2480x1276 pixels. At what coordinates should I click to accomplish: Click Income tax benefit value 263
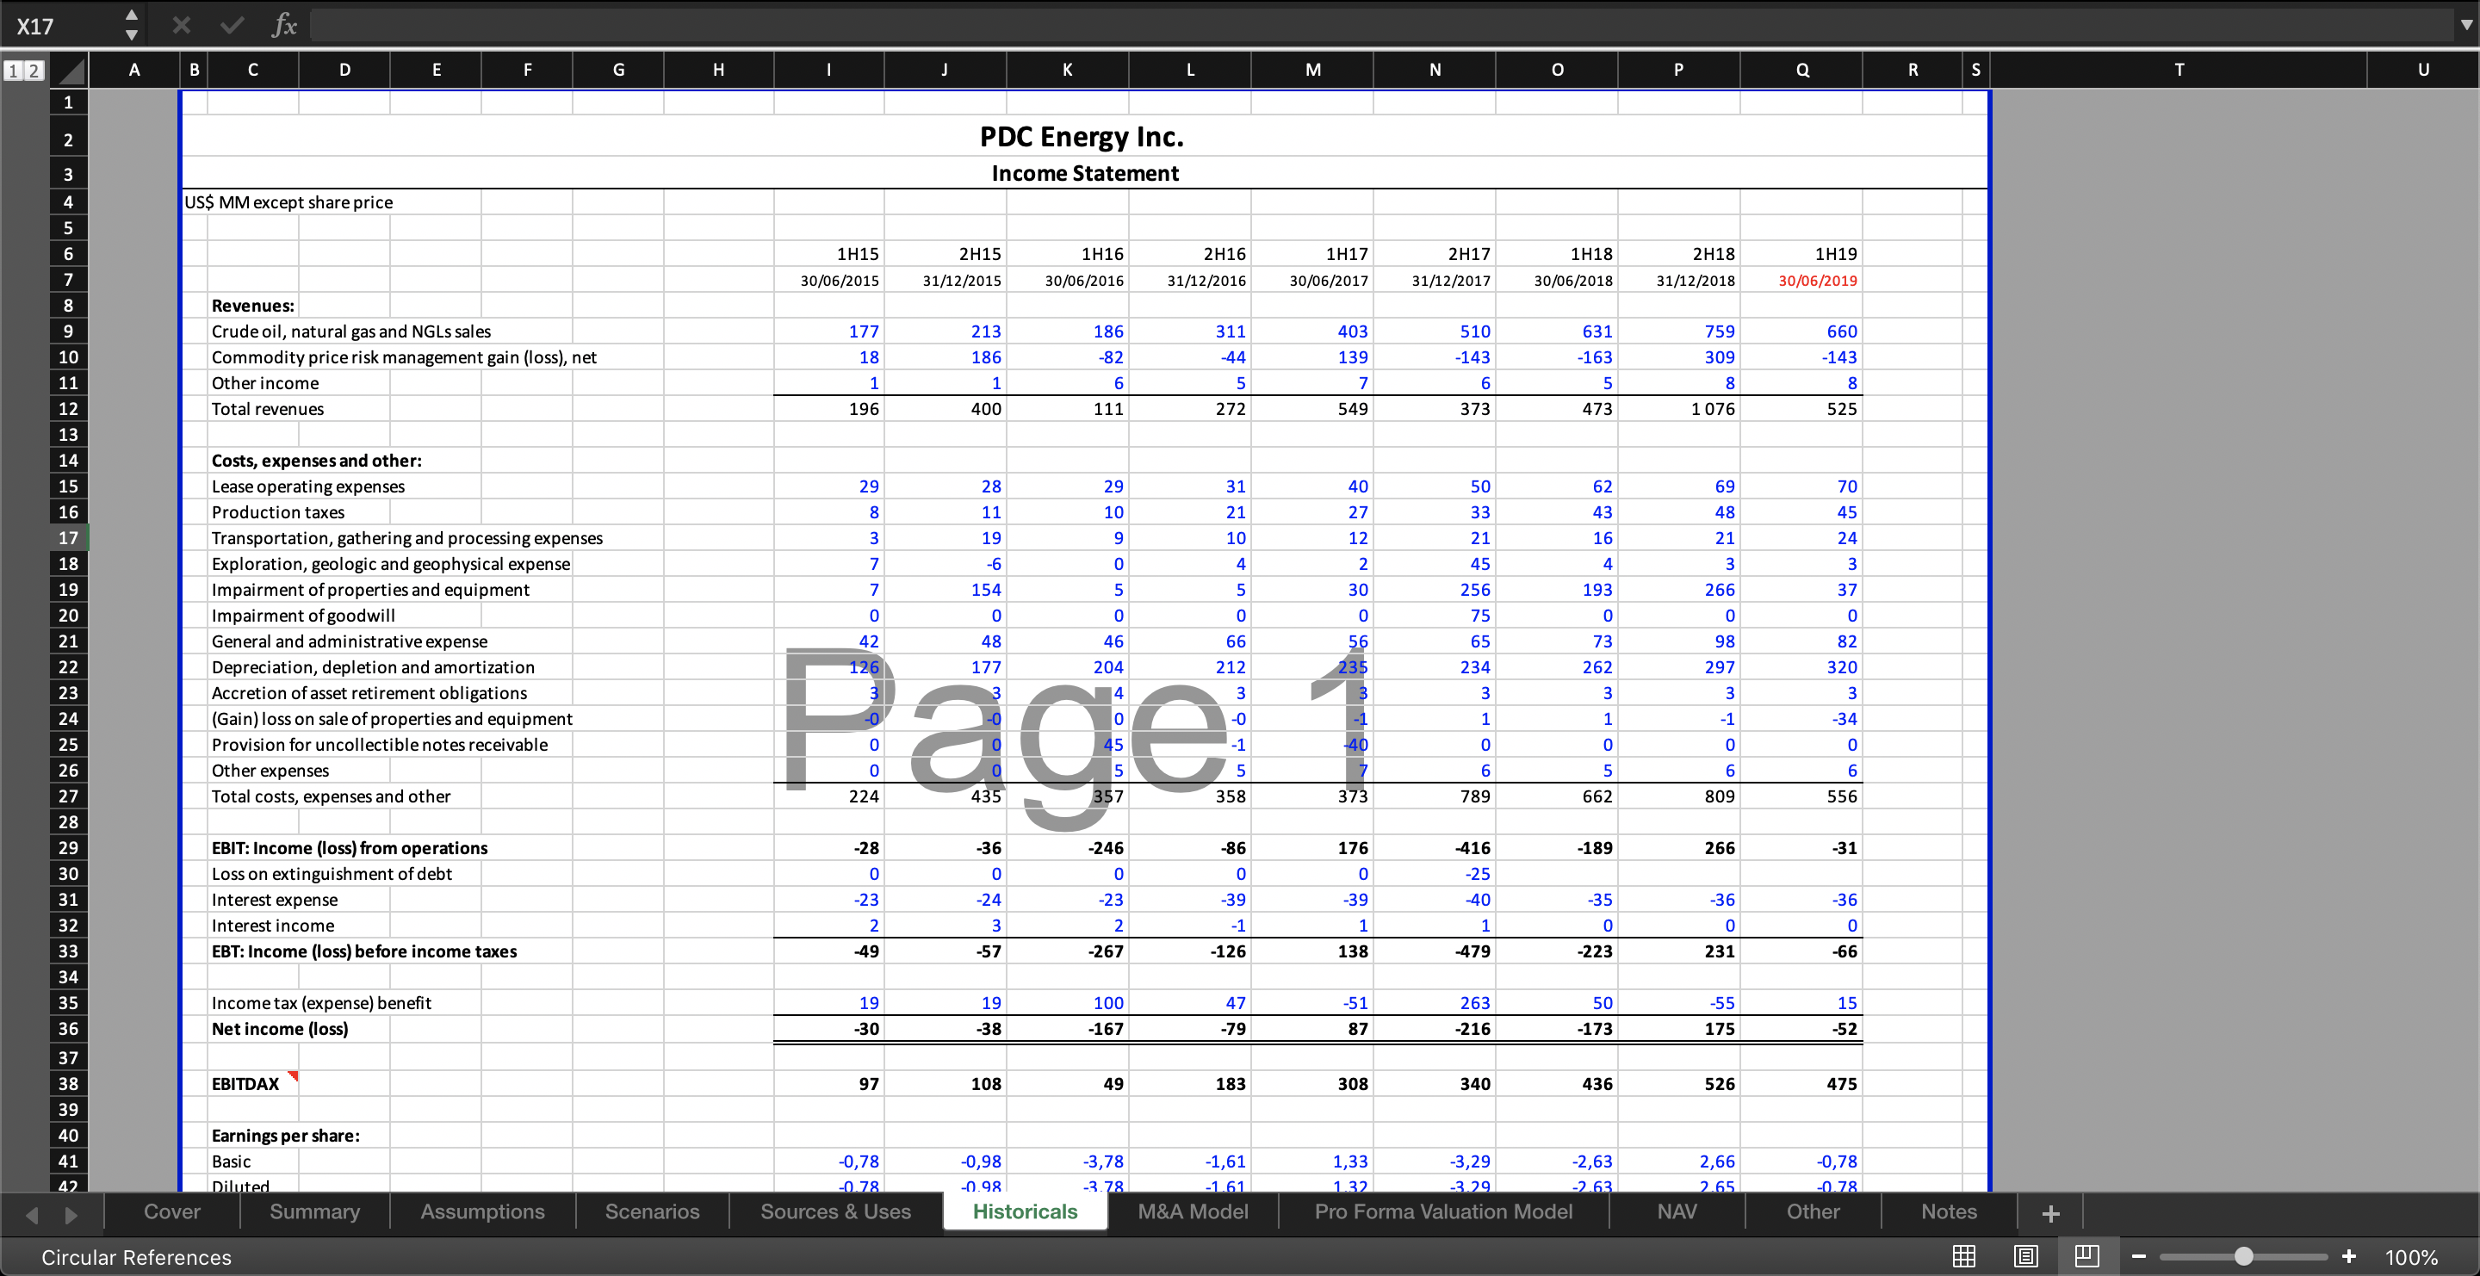point(1435,1003)
